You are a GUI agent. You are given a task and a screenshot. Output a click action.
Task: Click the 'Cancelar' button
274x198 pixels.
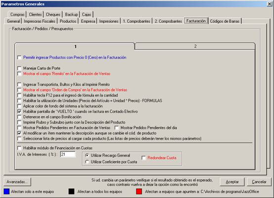[x=259, y=182]
